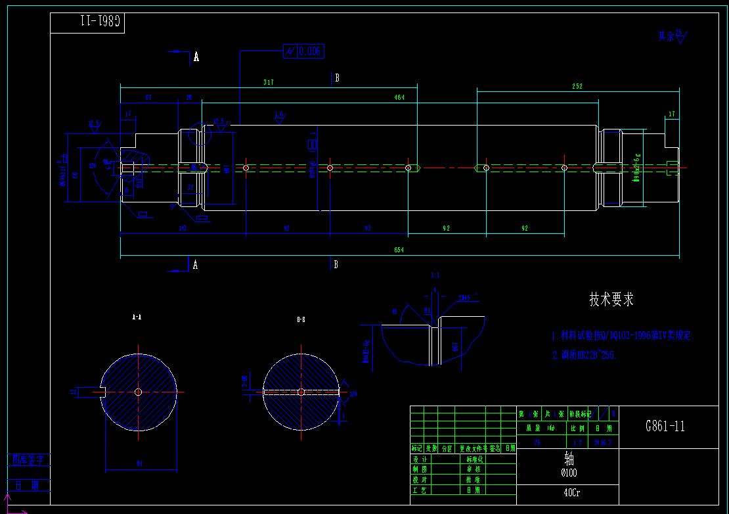
Task: Select note 2 about HB228~255 tempering
Action: point(584,355)
